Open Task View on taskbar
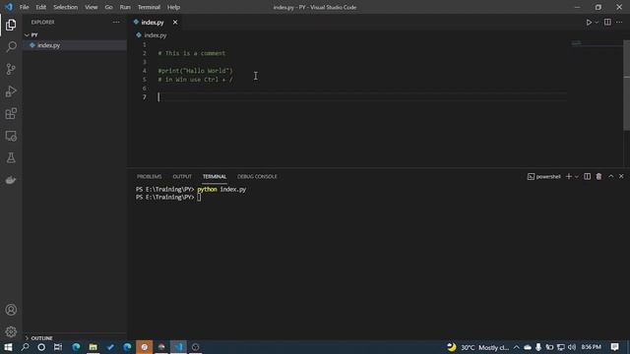Image resolution: width=630 pixels, height=354 pixels. (x=58, y=347)
